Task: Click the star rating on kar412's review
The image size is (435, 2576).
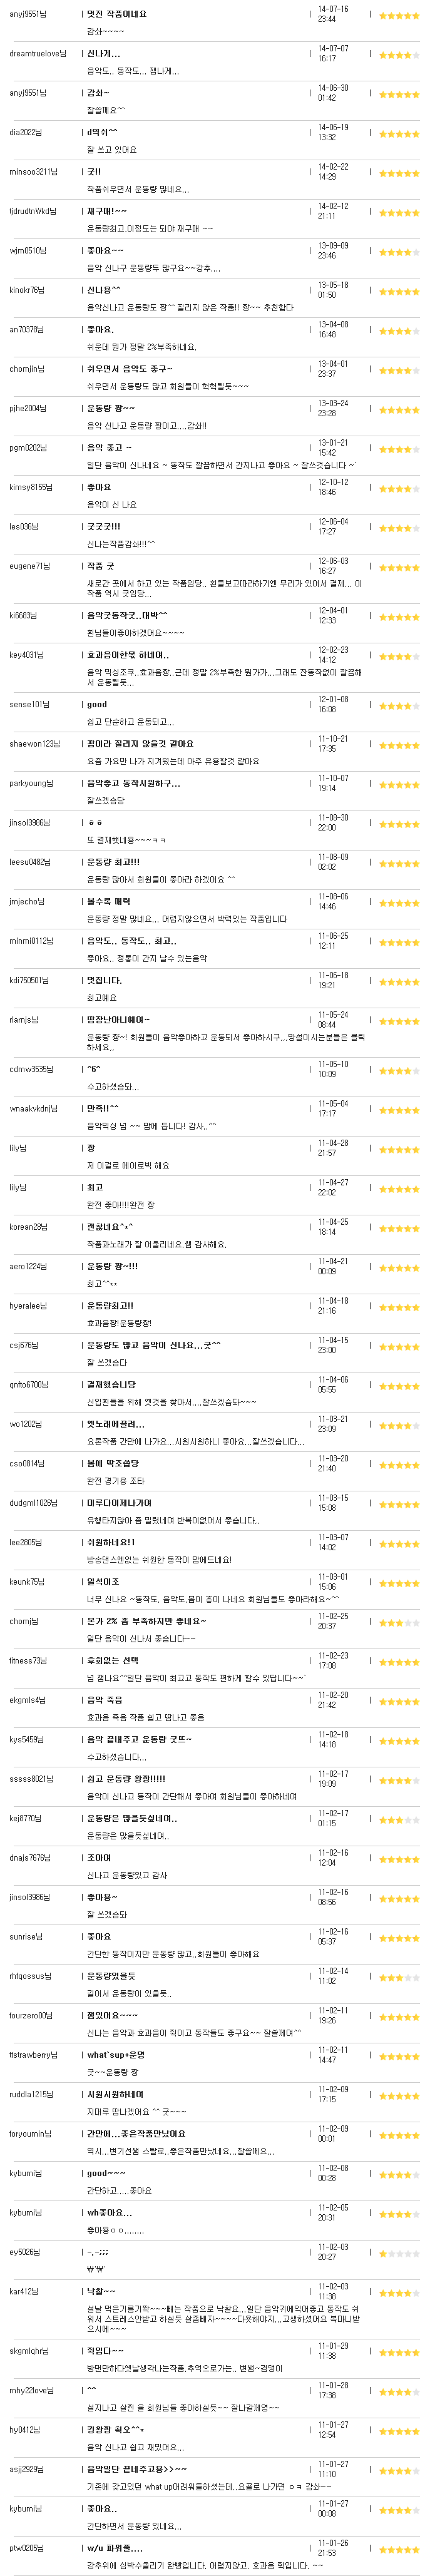Action: (x=399, y=2292)
